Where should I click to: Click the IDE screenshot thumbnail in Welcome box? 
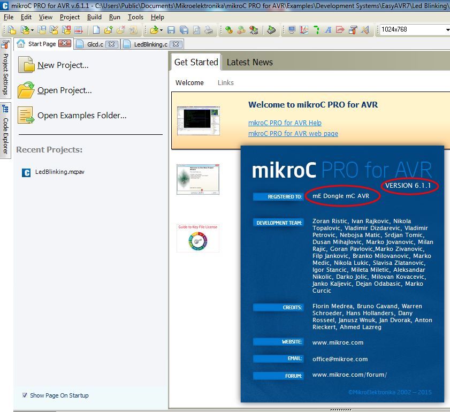click(199, 121)
